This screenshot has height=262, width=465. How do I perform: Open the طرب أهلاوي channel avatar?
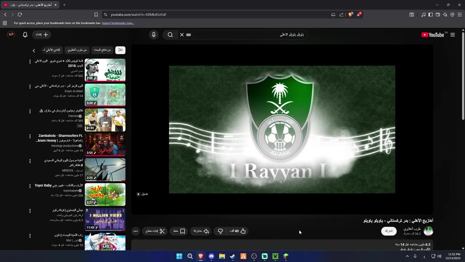pos(429,231)
